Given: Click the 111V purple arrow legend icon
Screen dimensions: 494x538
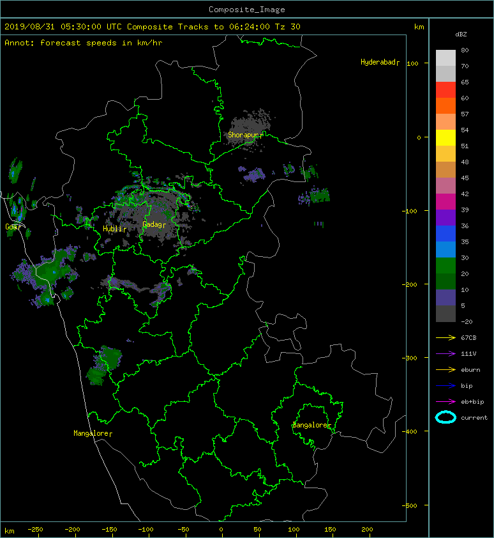Looking at the screenshot, I should (445, 354).
